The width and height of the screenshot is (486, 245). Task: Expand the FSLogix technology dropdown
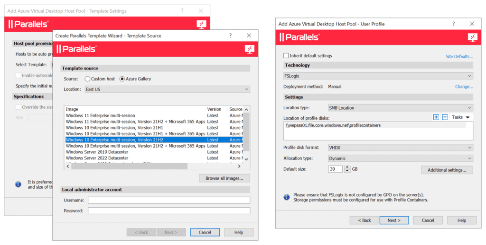pos(378,76)
